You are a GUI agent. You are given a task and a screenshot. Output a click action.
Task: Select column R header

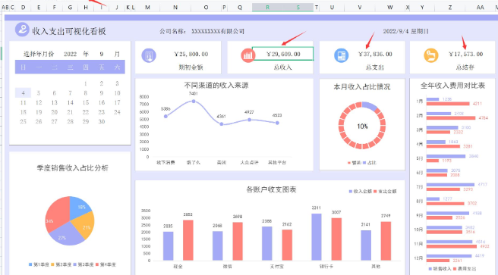[x=267, y=8]
